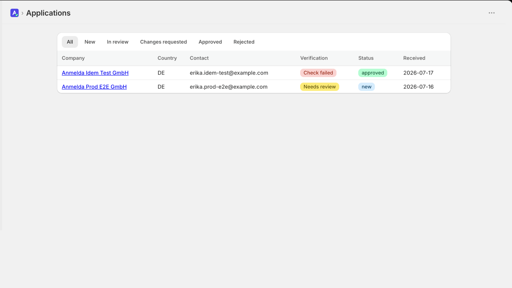512x288 pixels.
Task: Click the breadcrumb chevron beside Applications
Action: (22, 13)
